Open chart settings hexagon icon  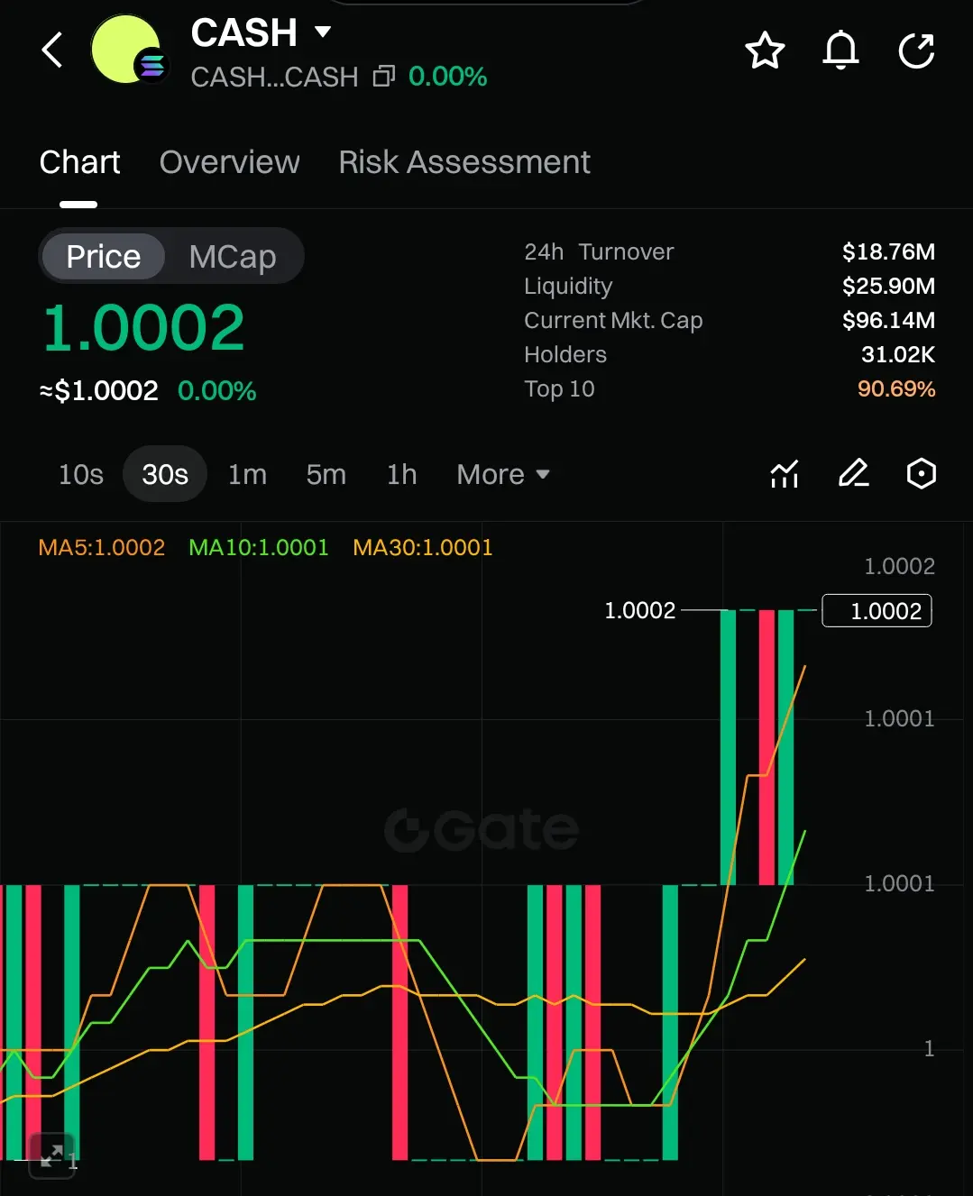point(921,474)
